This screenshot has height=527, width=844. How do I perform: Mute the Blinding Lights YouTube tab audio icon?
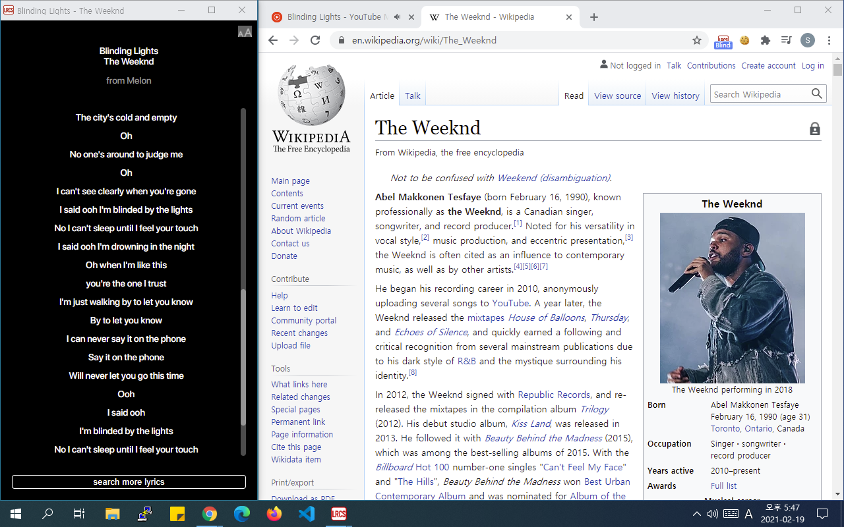[398, 17]
